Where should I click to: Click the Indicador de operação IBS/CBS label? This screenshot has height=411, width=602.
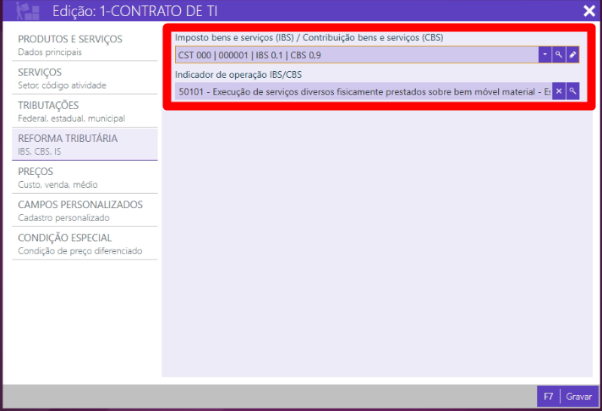pos(238,74)
